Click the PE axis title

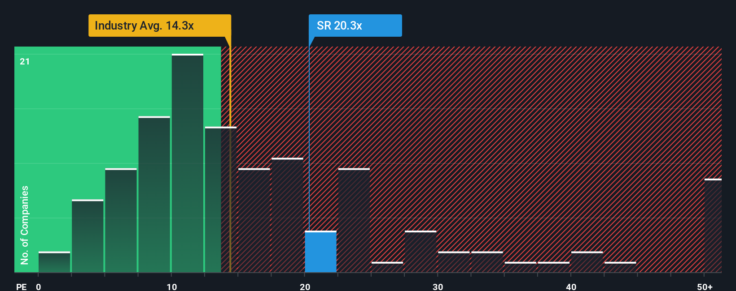click(x=22, y=287)
